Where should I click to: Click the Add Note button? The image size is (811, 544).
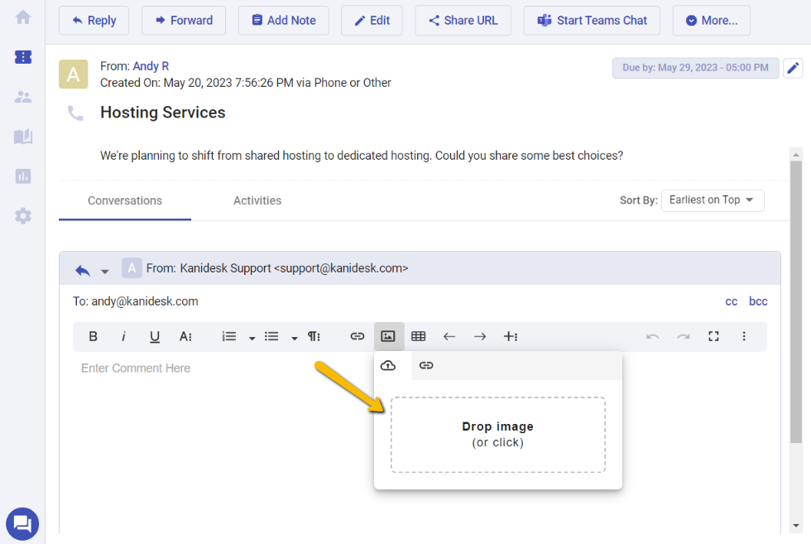pos(283,21)
